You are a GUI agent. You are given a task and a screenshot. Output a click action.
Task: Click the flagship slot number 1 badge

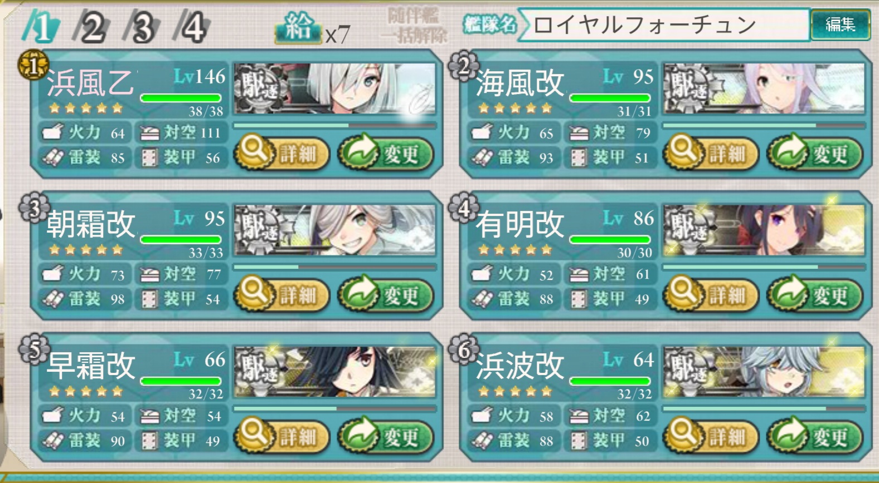tap(33, 66)
